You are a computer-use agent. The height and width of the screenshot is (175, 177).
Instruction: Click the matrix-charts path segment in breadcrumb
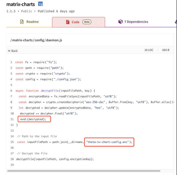(x=22, y=40)
